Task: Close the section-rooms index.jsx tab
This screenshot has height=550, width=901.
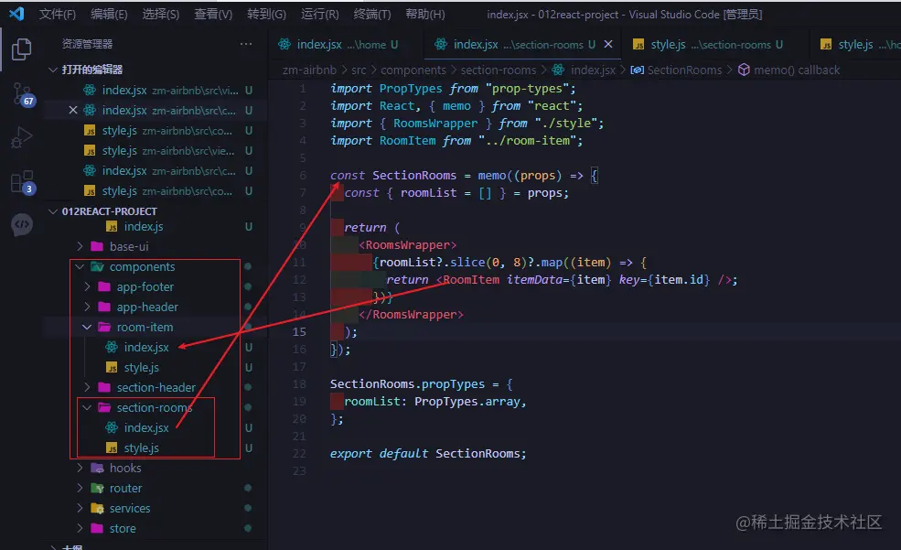Action: (608, 44)
